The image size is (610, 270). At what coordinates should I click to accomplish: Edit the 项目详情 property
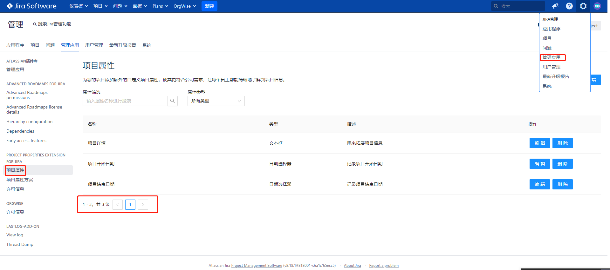[539, 143]
